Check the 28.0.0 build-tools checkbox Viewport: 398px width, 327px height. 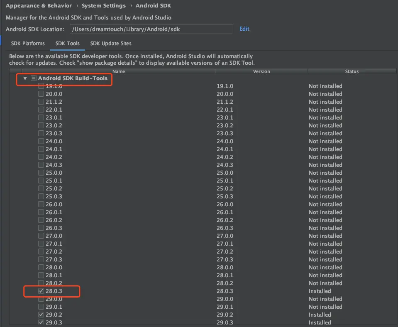[41, 267]
